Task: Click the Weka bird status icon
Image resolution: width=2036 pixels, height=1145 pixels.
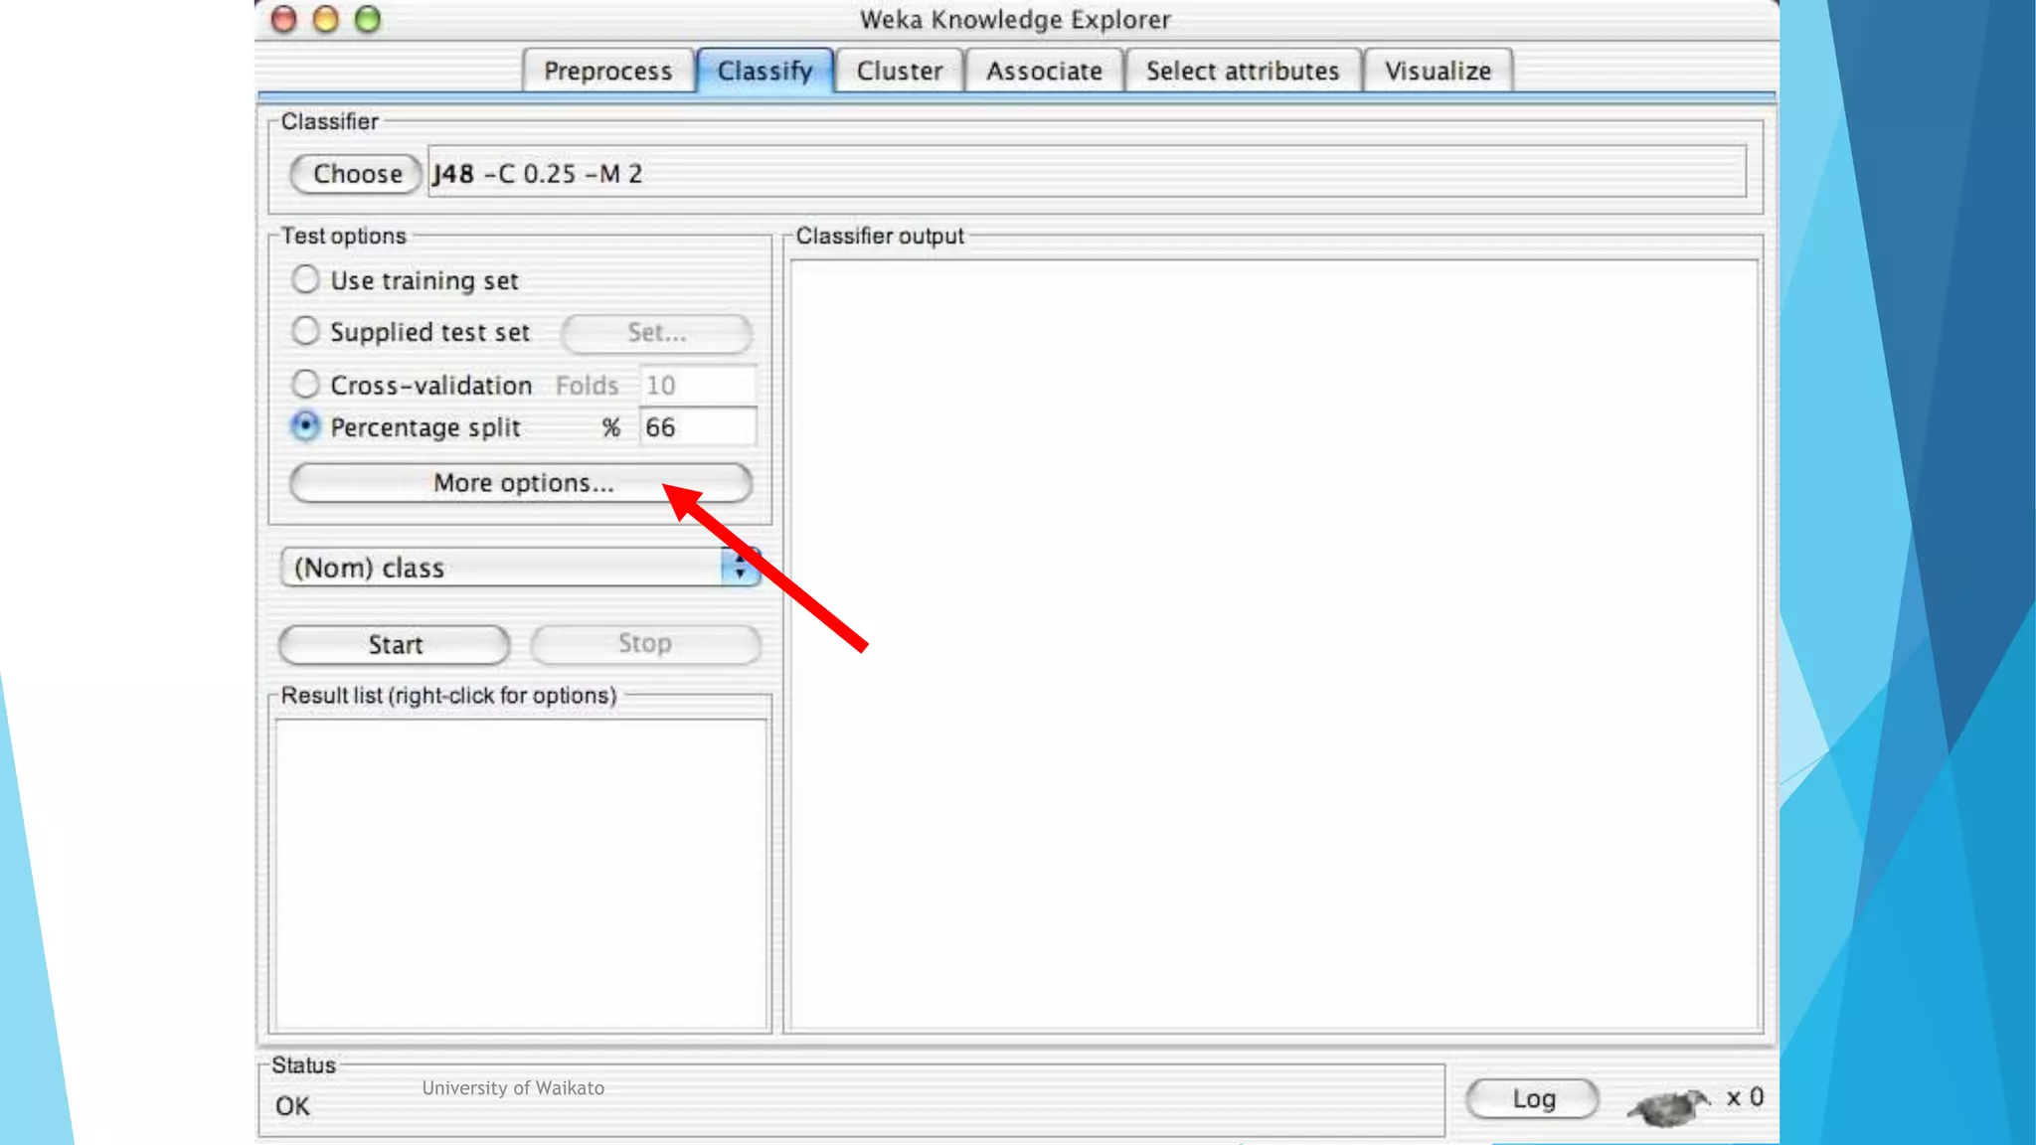Action: click(x=1668, y=1103)
